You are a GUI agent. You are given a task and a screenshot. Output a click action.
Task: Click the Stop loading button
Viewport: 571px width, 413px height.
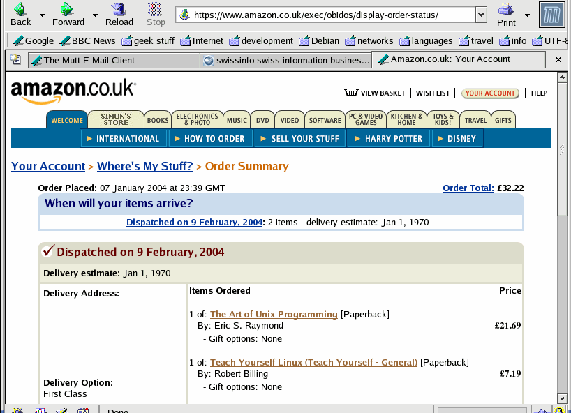(156, 15)
